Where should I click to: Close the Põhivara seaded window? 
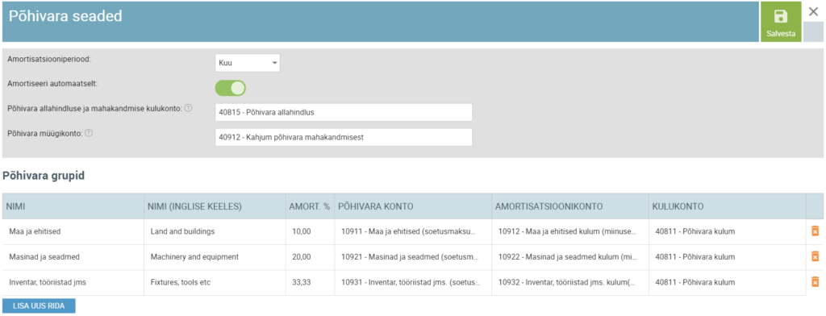813,12
